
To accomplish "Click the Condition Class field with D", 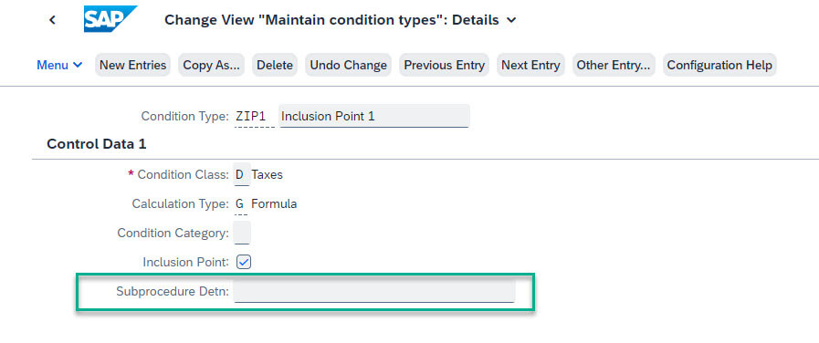I will [x=242, y=174].
